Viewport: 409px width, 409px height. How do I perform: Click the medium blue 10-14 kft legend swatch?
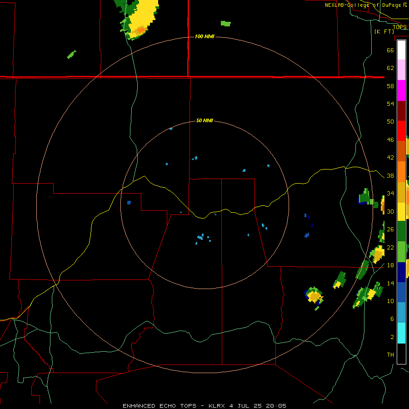(401, 292)
